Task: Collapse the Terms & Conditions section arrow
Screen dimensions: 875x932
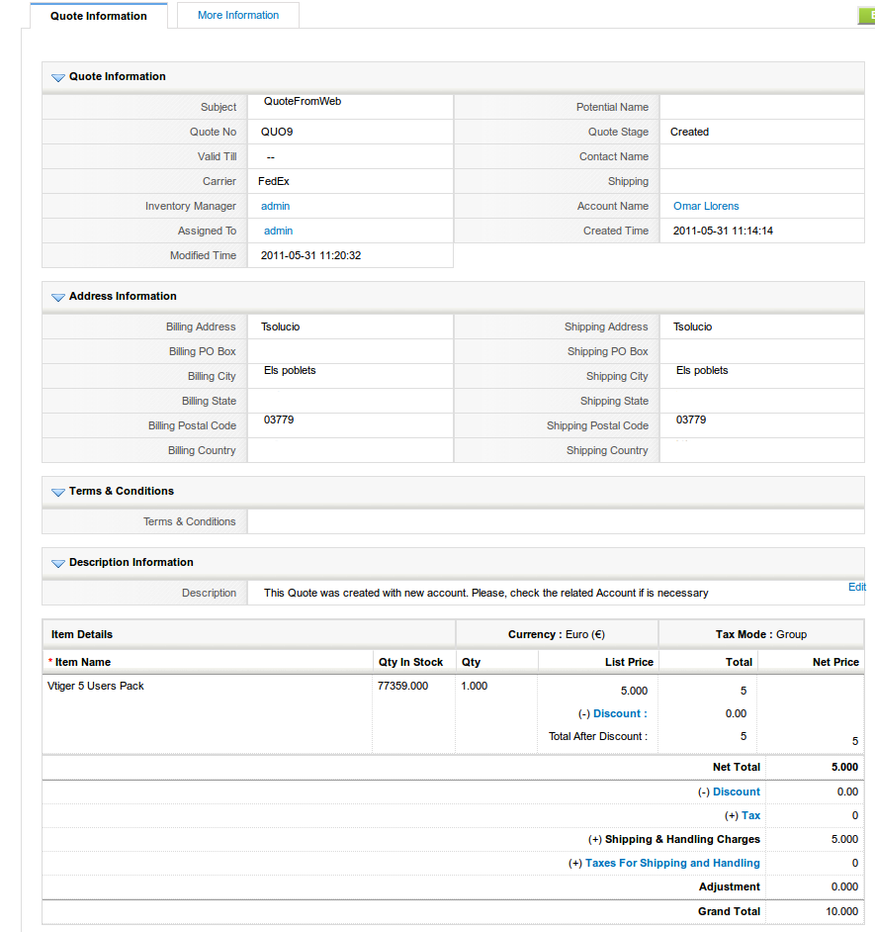Action: 57,492
